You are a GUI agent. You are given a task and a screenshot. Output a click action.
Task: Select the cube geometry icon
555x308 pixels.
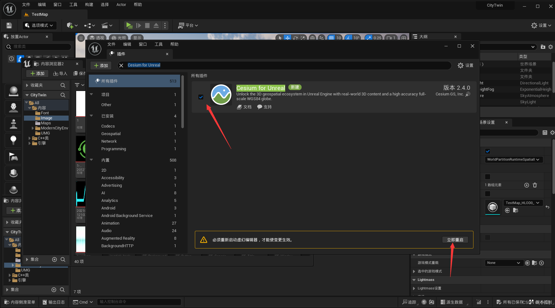(14, 173)
